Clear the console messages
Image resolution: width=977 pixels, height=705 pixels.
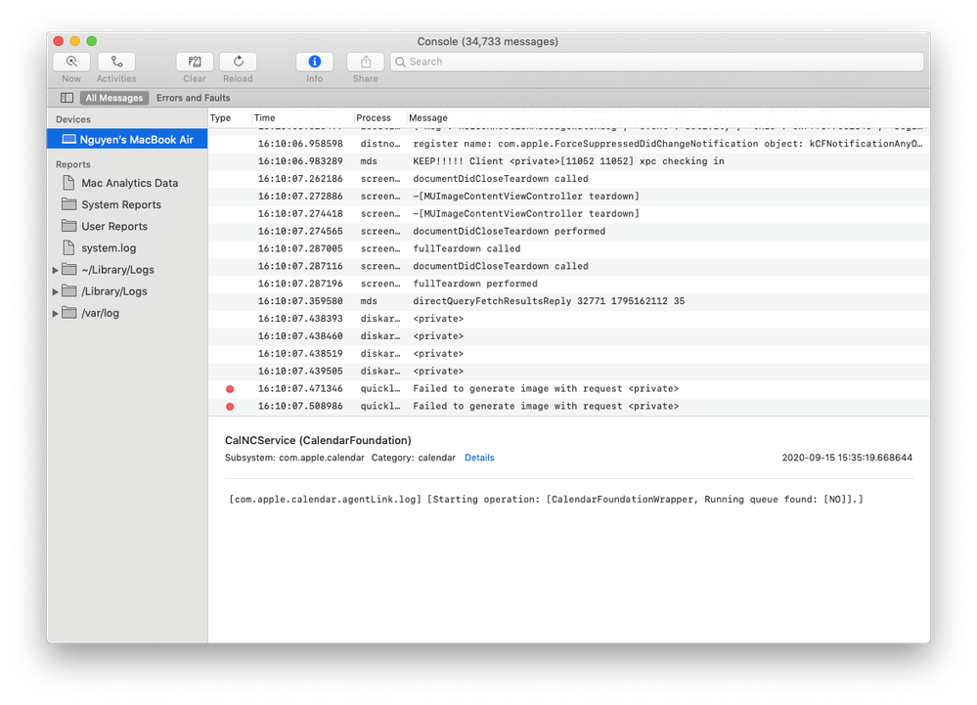tap(195, 62)
